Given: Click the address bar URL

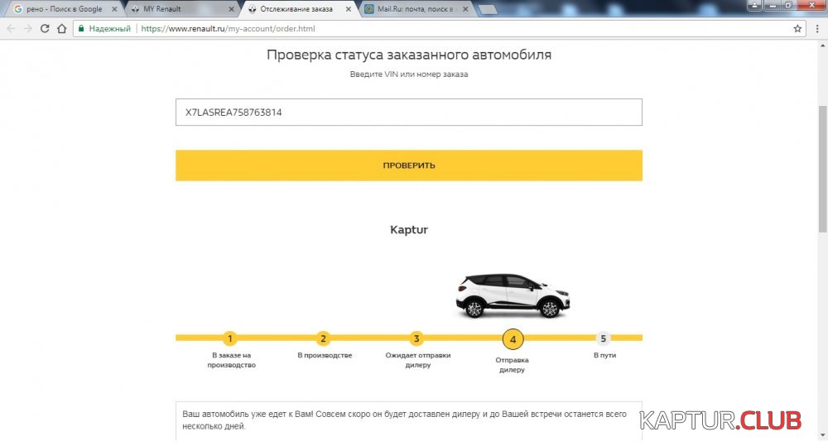Looking at the screenshot, I should pyautogui.click(x=228, y=28).
